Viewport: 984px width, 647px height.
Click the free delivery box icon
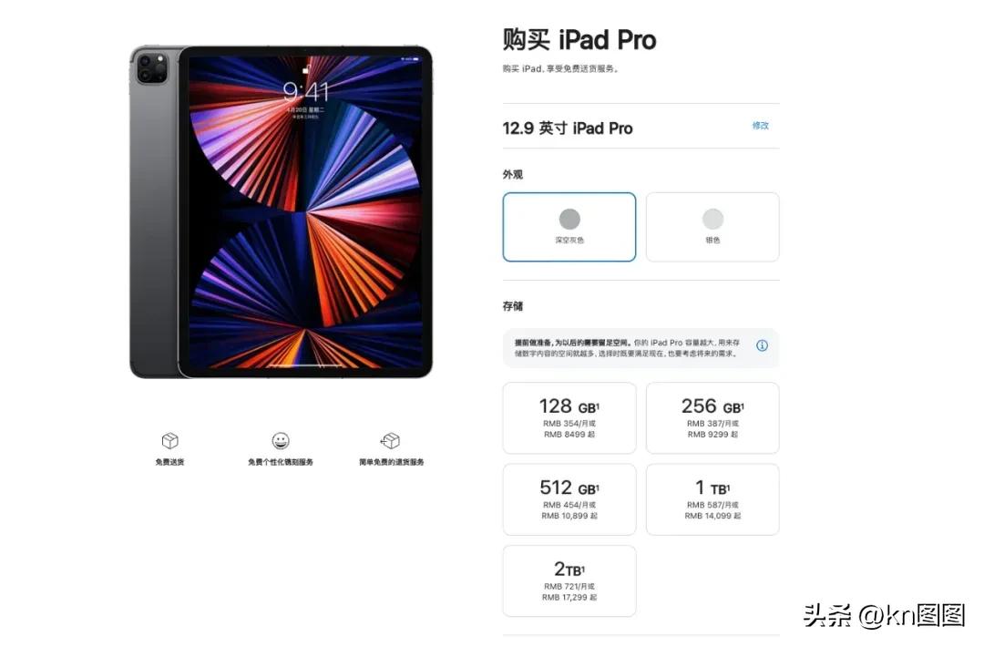point(170,441)
